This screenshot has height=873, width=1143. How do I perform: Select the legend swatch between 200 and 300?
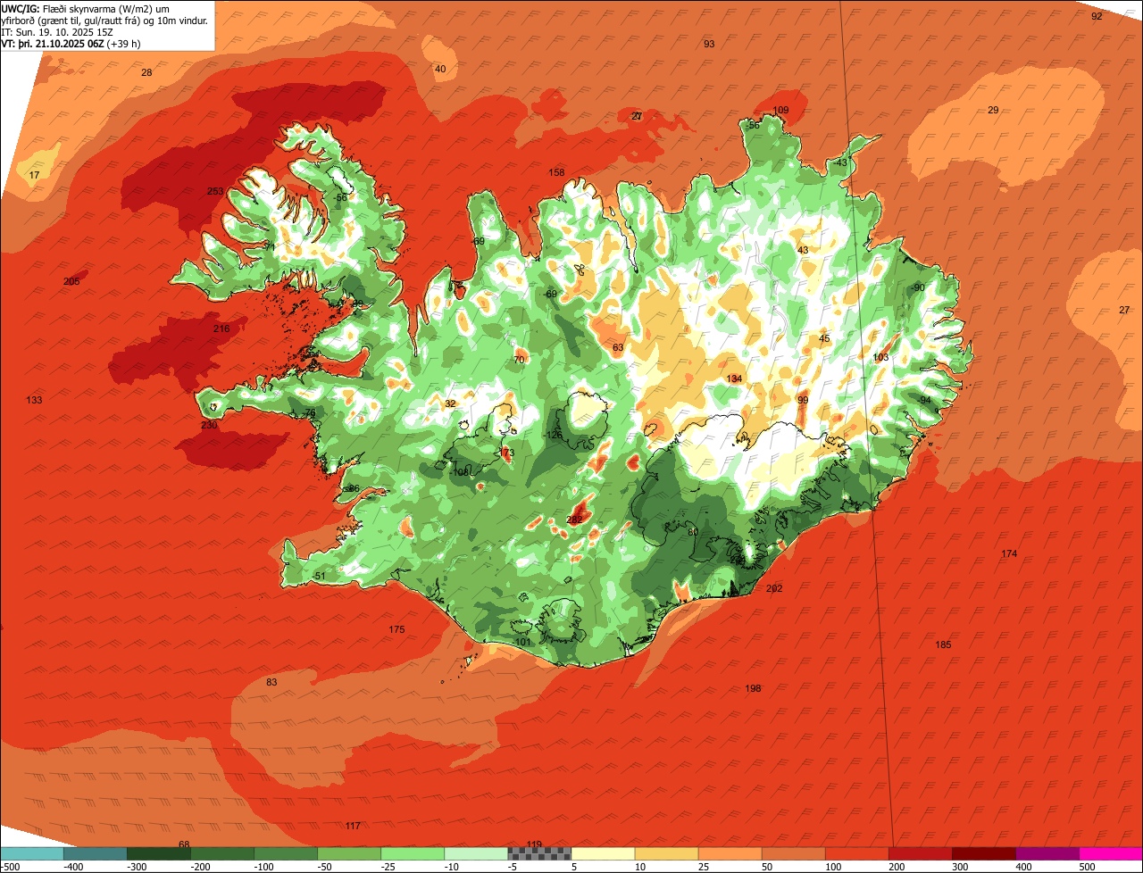point(921,853)
